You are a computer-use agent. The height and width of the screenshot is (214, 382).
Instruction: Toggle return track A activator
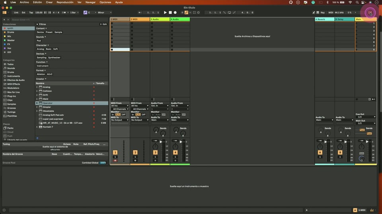(x=320, y=152)
